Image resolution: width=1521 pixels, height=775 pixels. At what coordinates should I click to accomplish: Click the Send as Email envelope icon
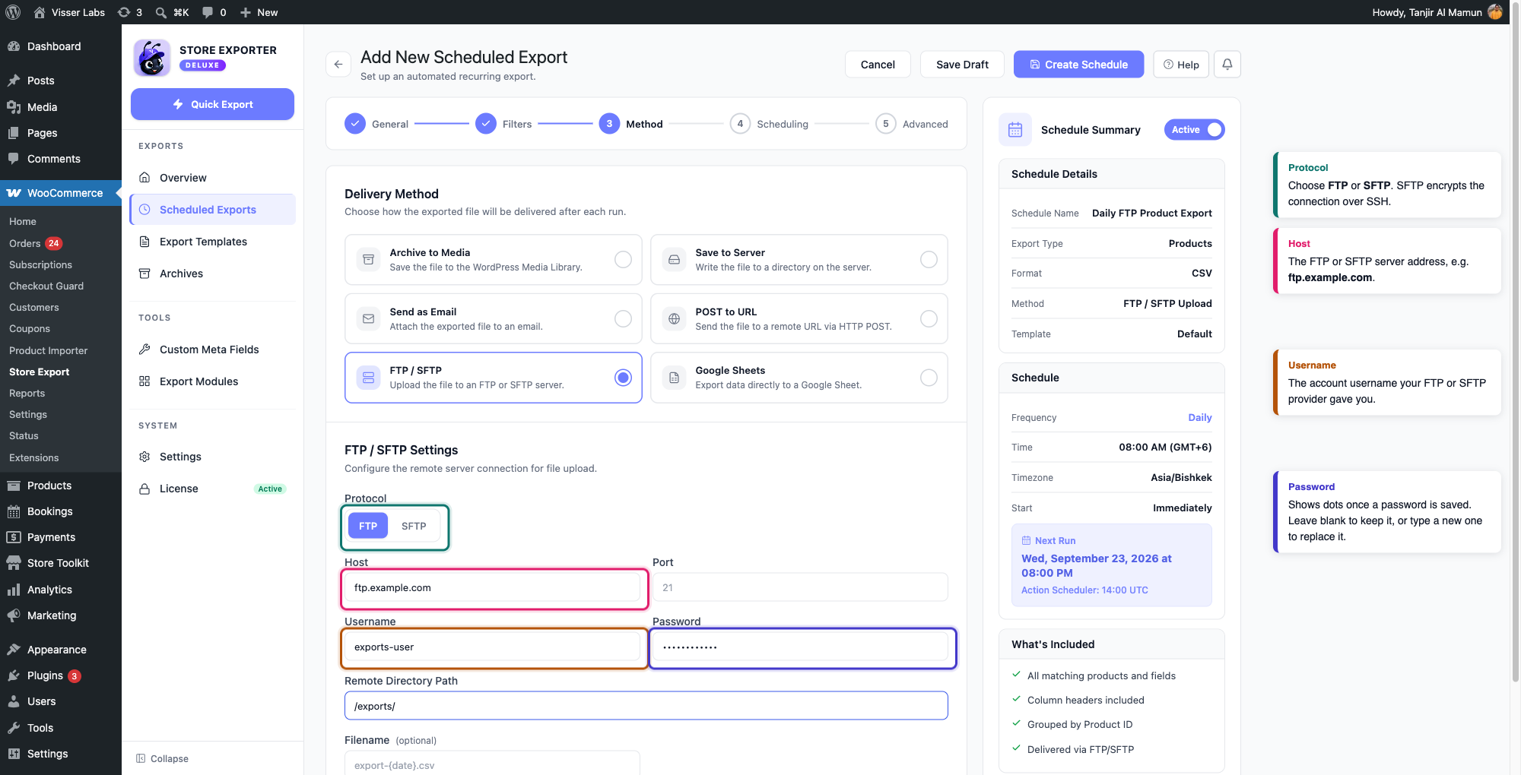coord(368,319)
